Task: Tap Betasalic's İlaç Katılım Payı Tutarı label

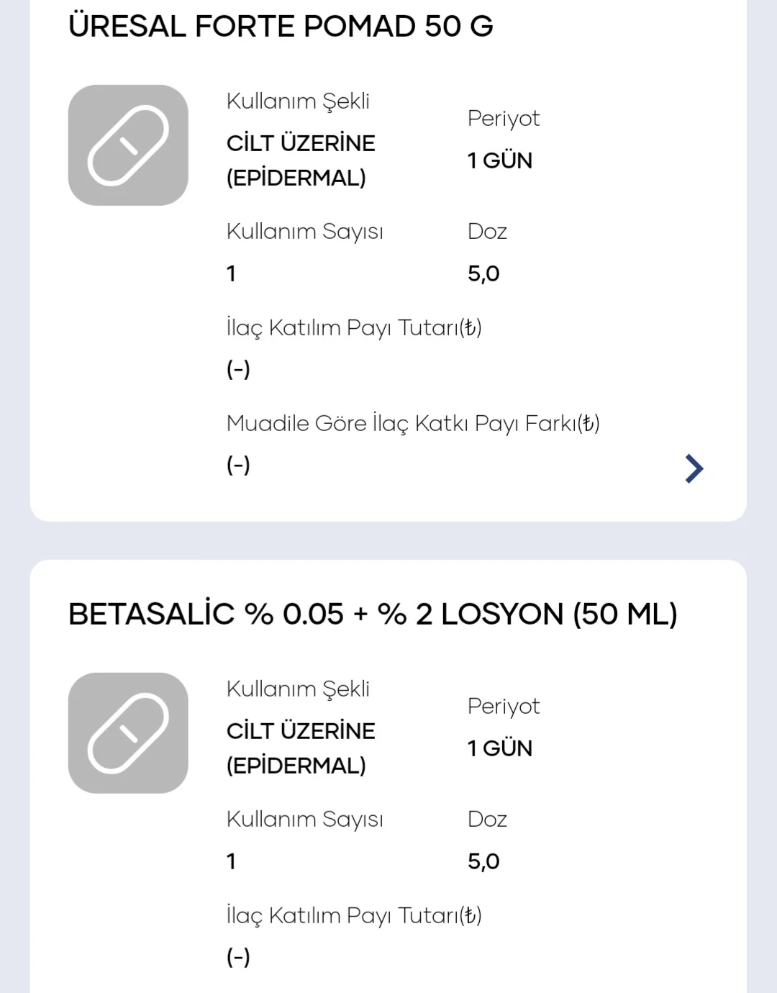Action: (x=354, y=916)
